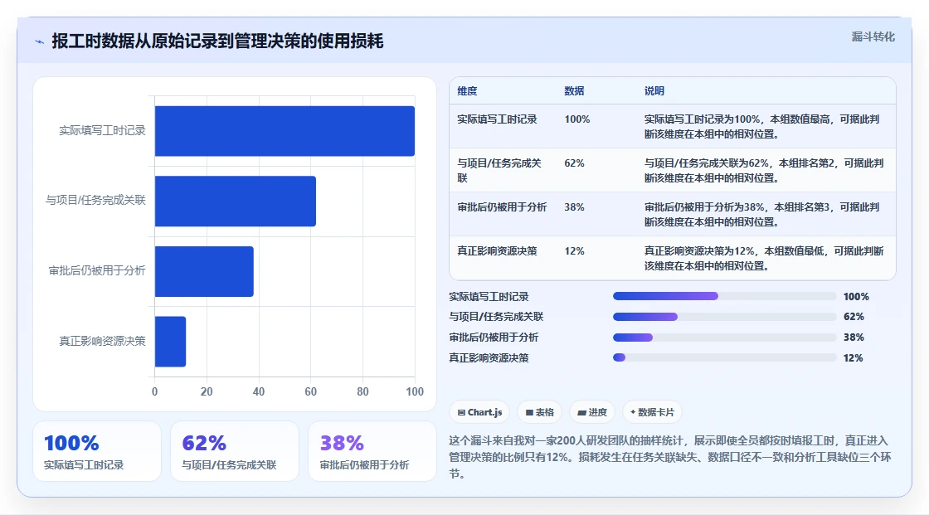Click chart axis label 与项目/任务完成关联
Screen dimensions: 929x515
pos(95,201)
